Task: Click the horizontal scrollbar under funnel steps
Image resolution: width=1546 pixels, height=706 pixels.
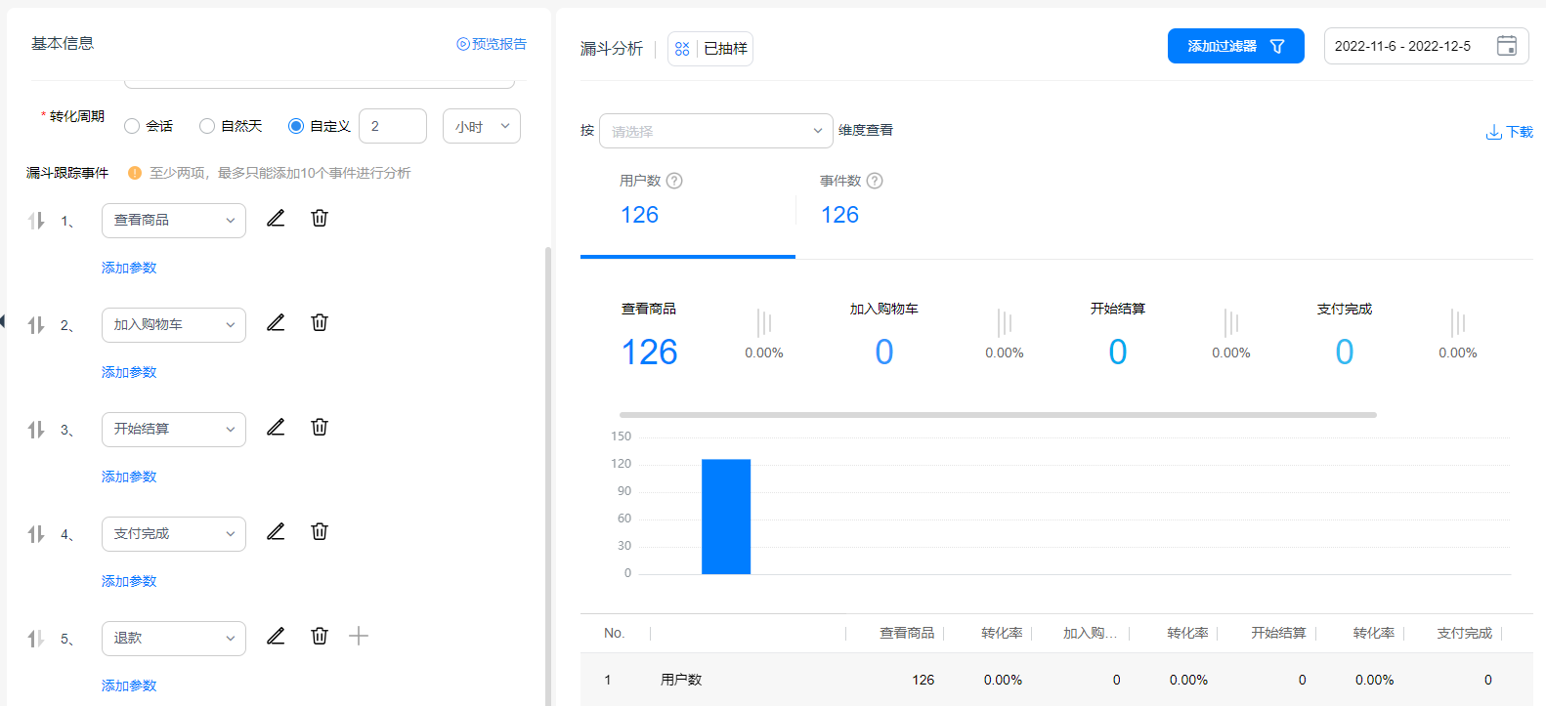Action: tap(998, 415)
